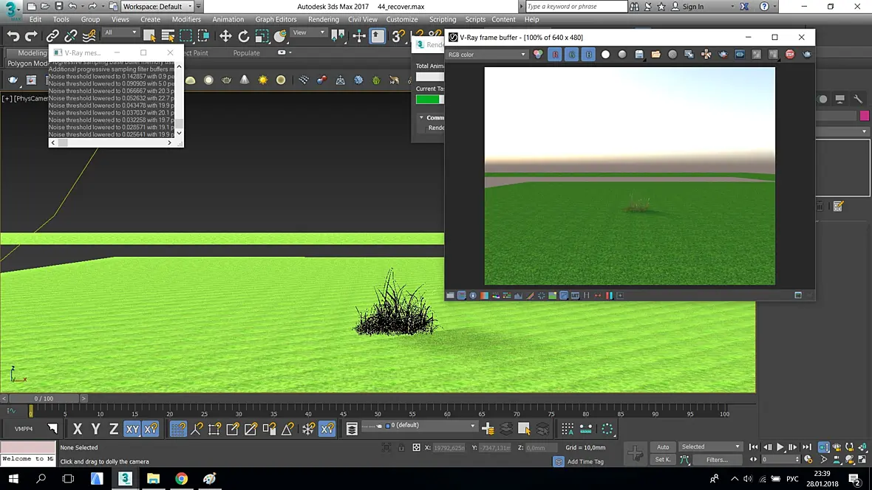Toggle green channel in V-Ray frame buffer
Image resolution: width=872 pixels, height=490 pixels.
(572, 55)
